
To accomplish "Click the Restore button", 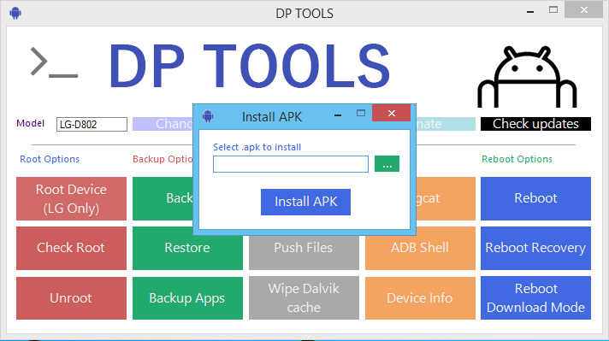I will (187, 252).
